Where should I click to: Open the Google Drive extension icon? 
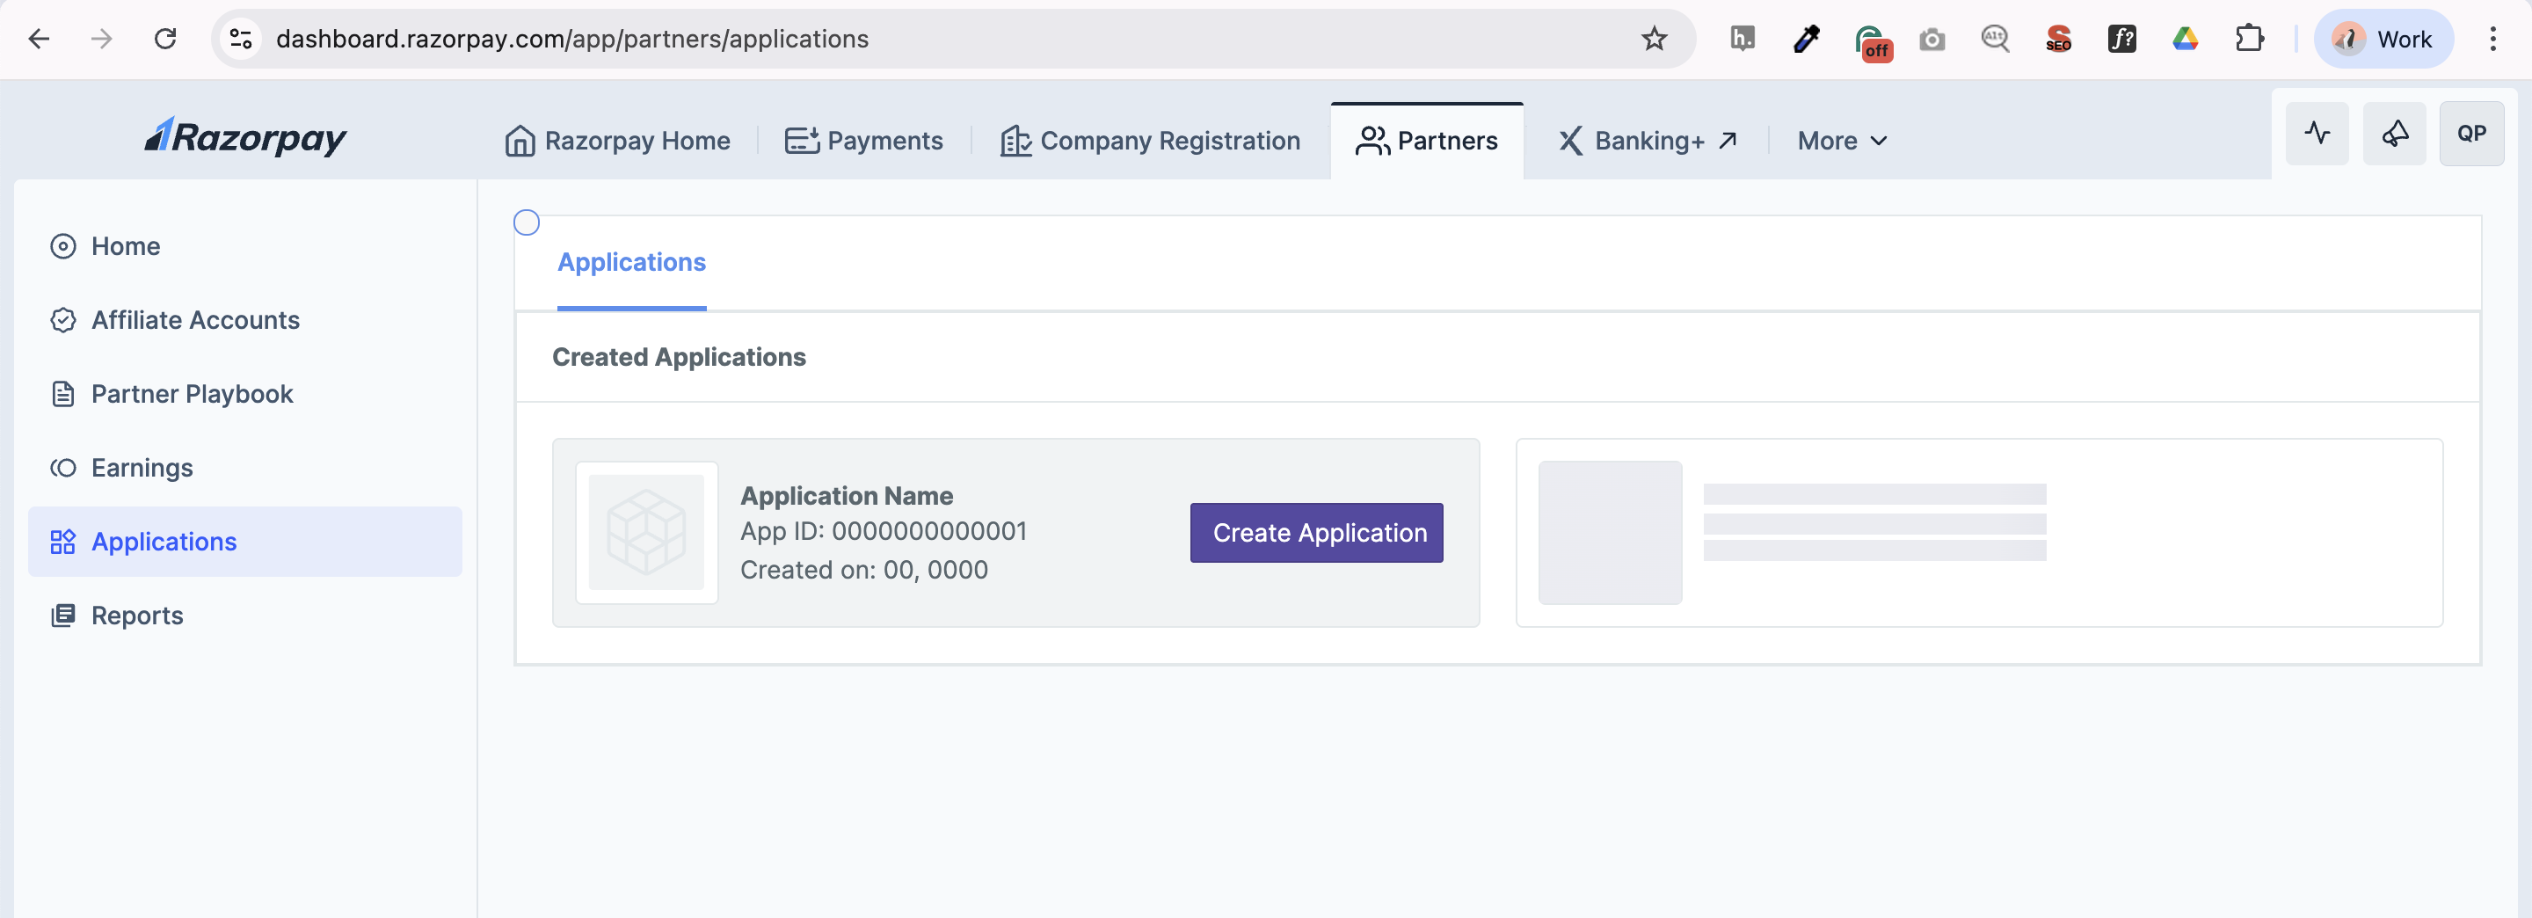pyautogui.click(x=2185, y=39)
